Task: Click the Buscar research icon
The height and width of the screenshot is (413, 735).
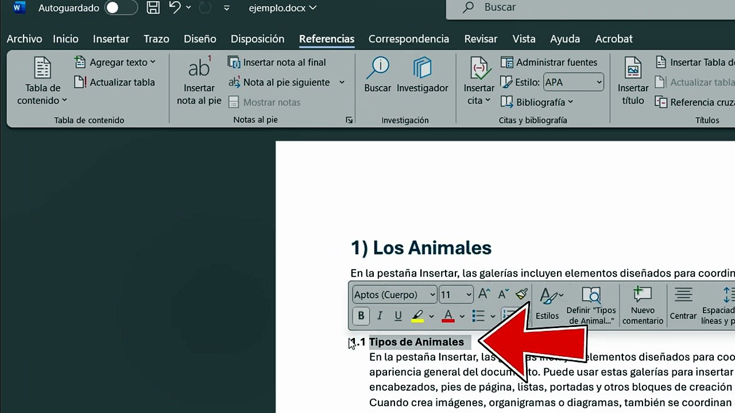Action: coord(377,75)
